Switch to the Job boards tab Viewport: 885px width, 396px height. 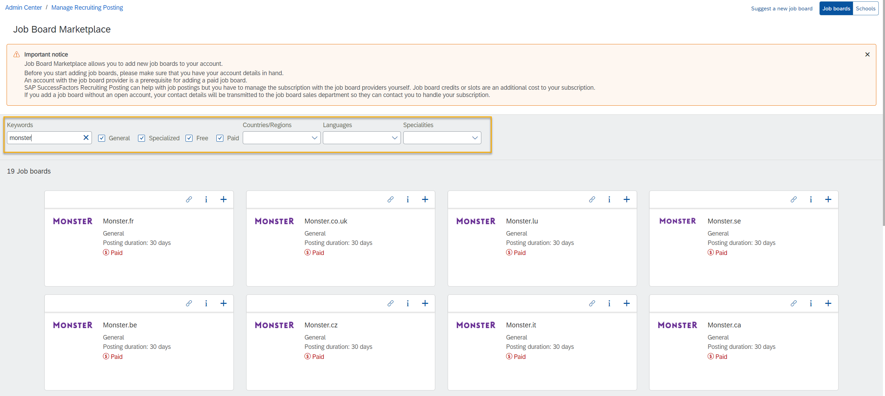836,8
